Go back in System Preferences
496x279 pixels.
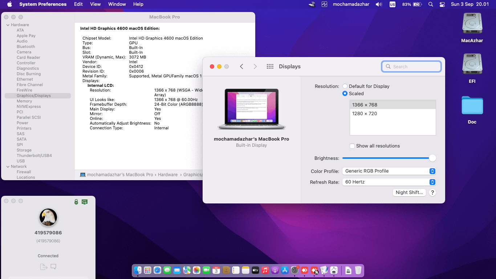click(x=241, y=66)
